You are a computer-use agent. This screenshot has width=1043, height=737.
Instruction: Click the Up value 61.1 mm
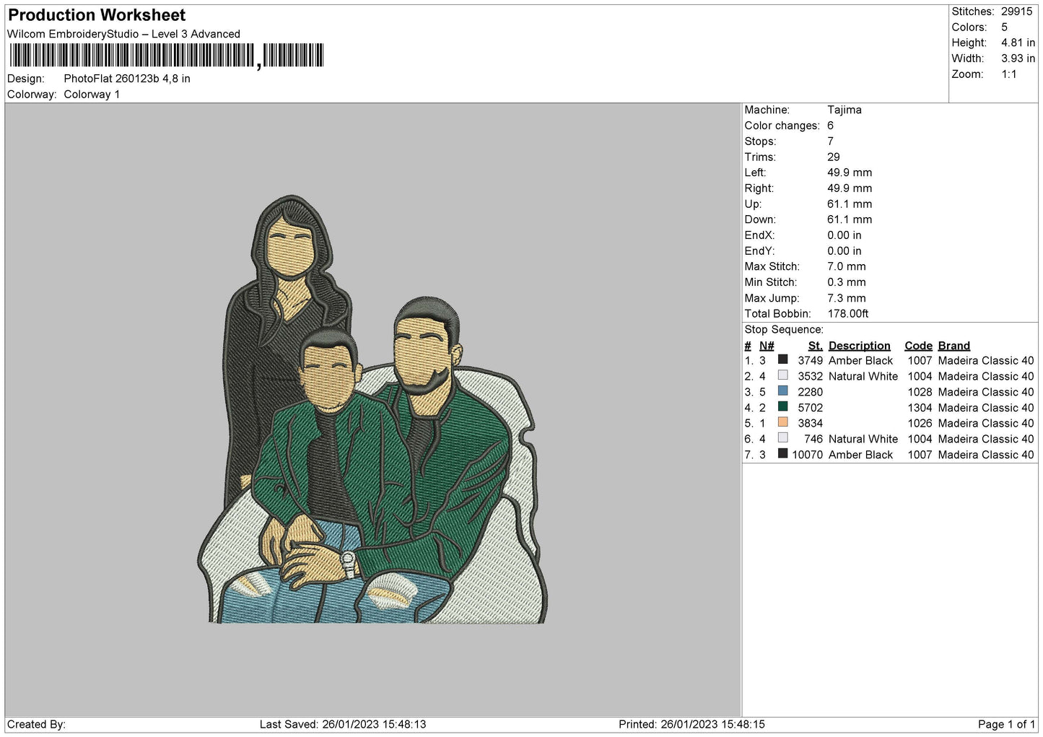(850, 204)
